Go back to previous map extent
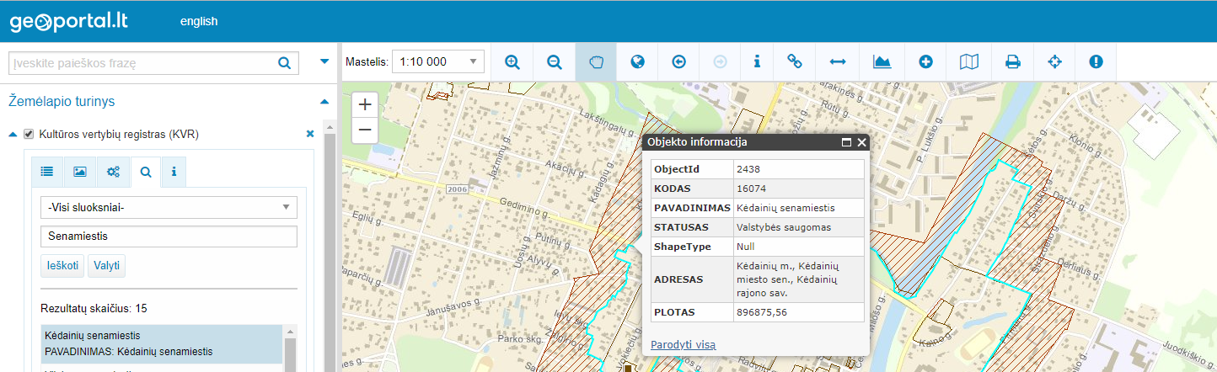1217x372 pixels. coord(679,61)
